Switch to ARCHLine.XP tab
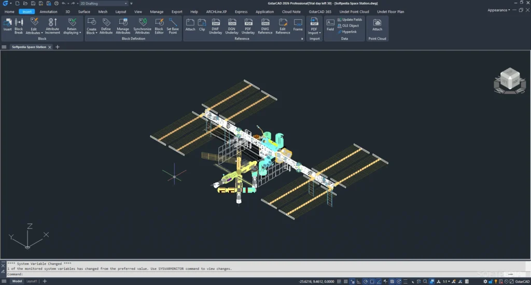531x285 pixels. (216, 11)
